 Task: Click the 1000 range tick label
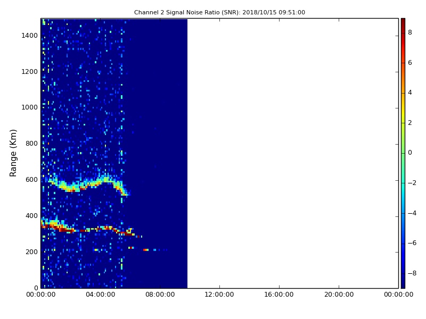(x=30, y=107)
